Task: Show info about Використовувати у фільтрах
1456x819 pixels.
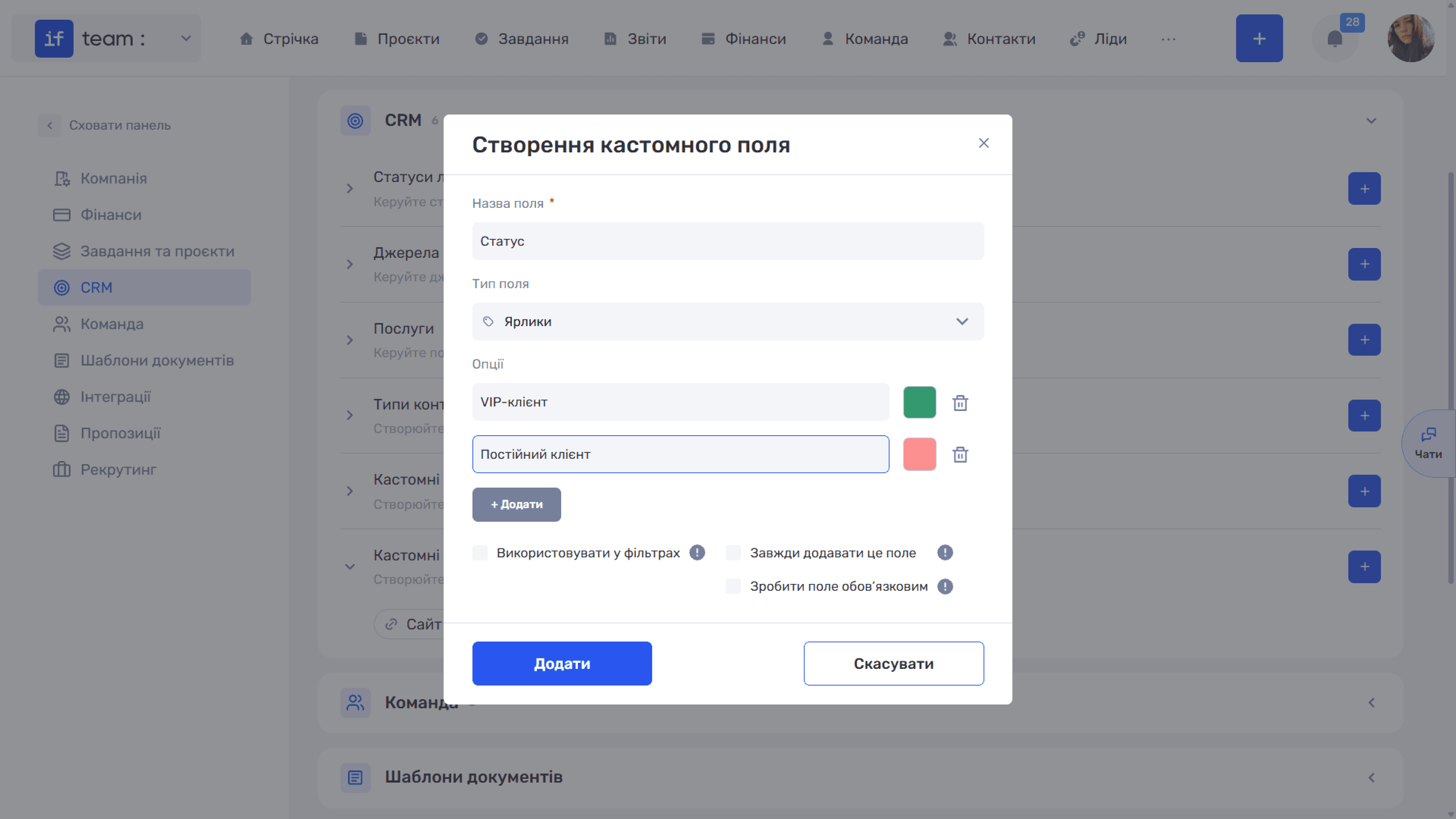Action: 697,553
